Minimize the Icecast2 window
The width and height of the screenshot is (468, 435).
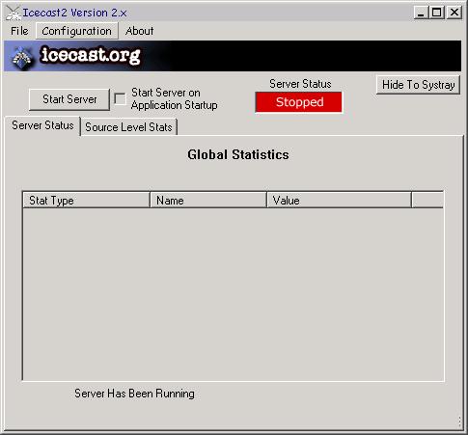421,13
